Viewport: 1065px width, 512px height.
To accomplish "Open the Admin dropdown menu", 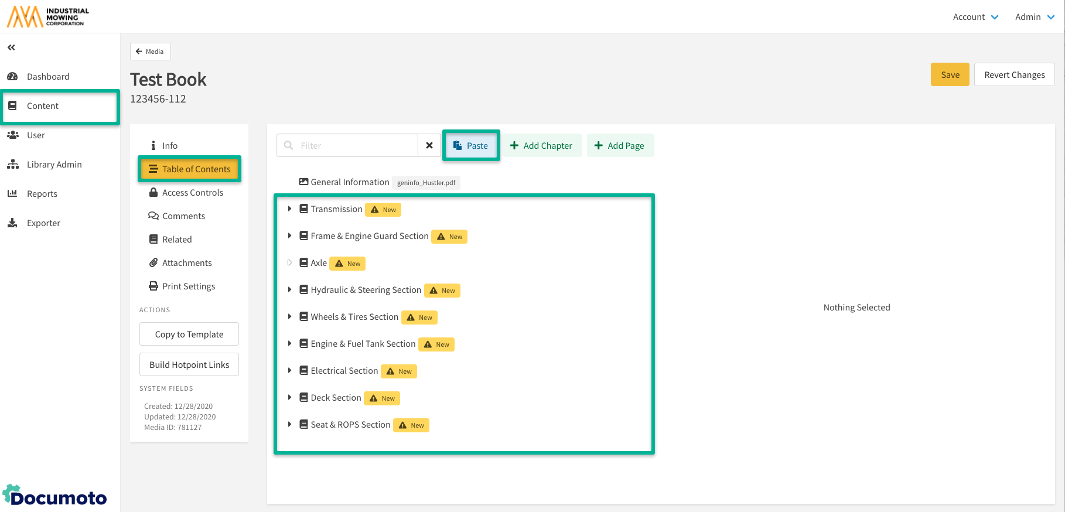I will coord(1035,17).
